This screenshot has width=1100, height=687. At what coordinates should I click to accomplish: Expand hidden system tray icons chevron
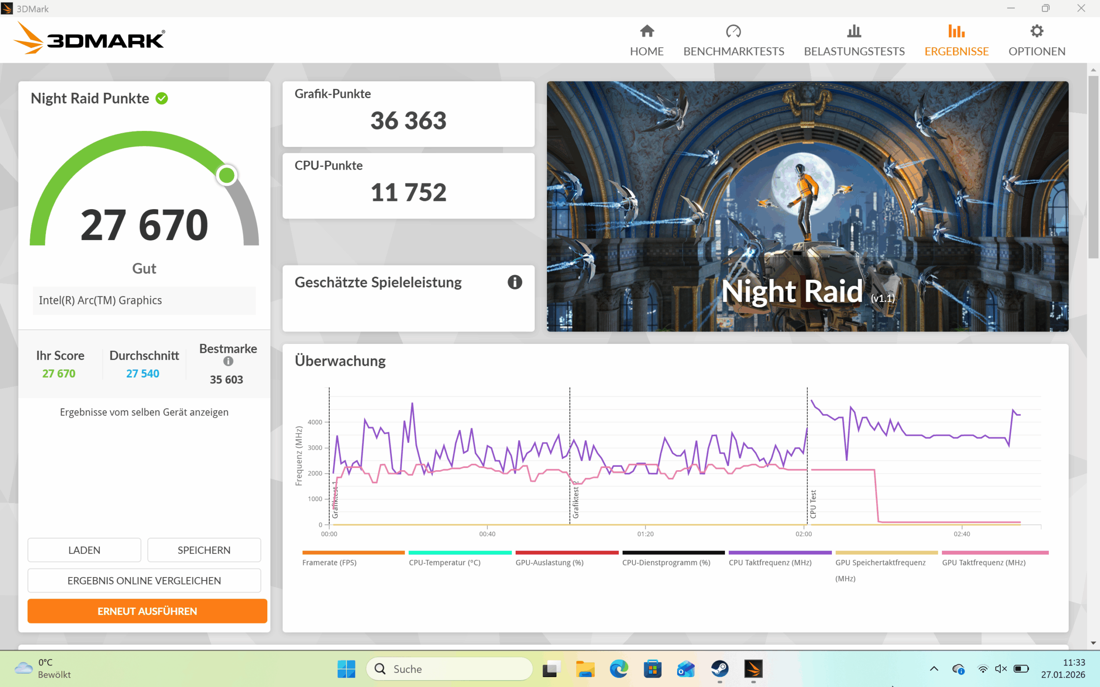pos(934,669)
